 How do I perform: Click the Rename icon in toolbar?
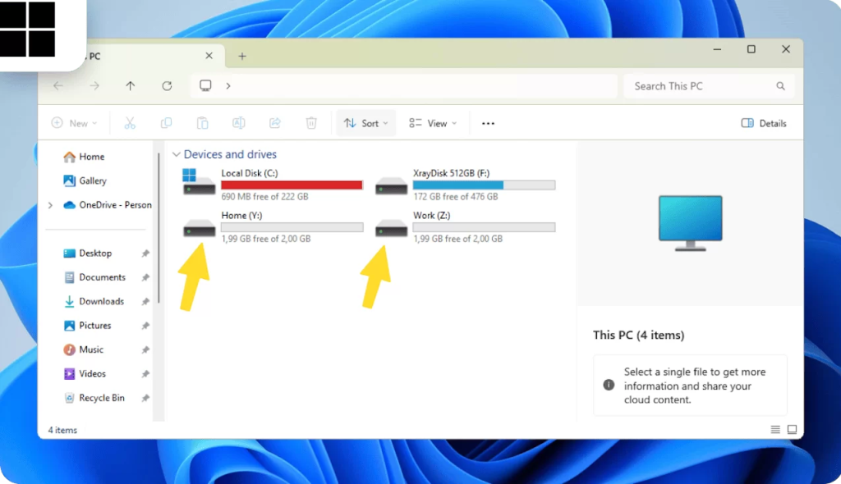(239, 123)
